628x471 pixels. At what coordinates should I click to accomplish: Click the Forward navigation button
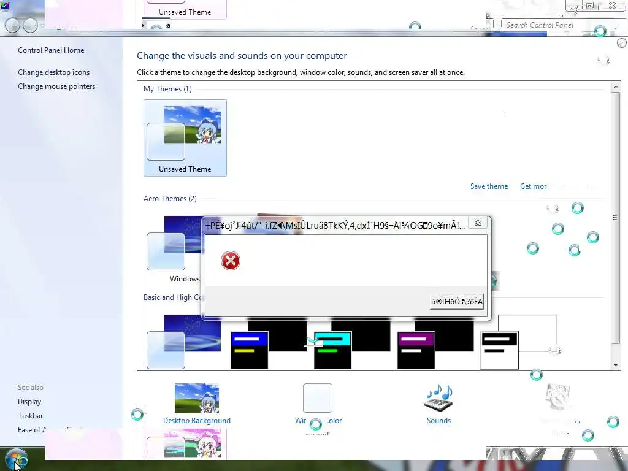pyautogui.click(x=30, y=25)
